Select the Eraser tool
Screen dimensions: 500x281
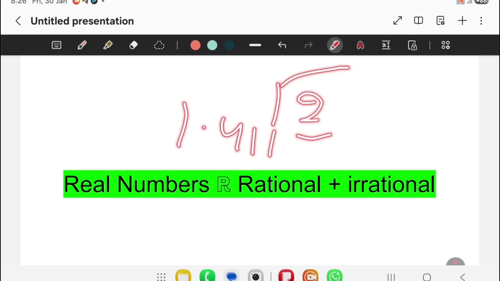(x=134, y=45)
